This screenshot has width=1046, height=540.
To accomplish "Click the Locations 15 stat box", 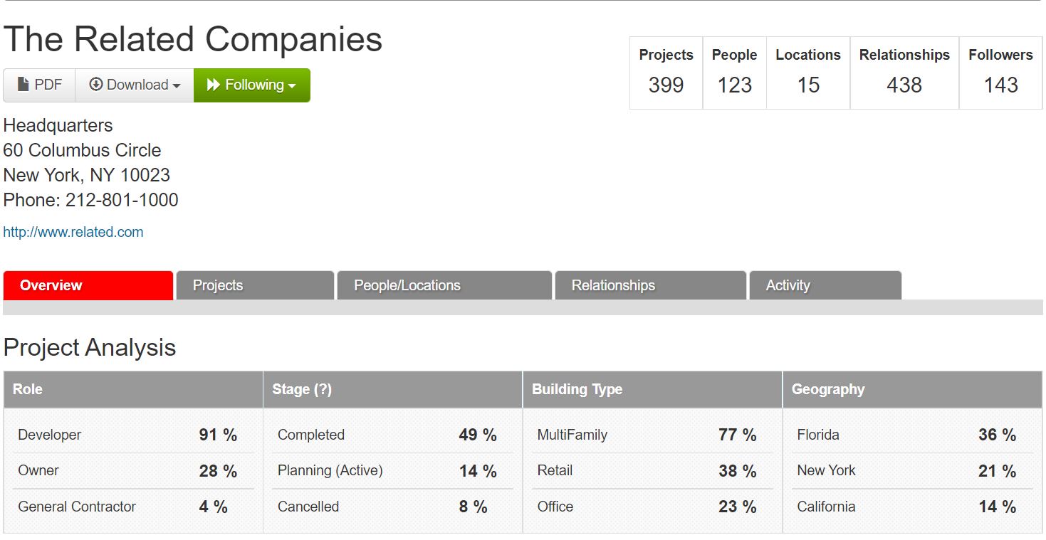I will [808, 73].
